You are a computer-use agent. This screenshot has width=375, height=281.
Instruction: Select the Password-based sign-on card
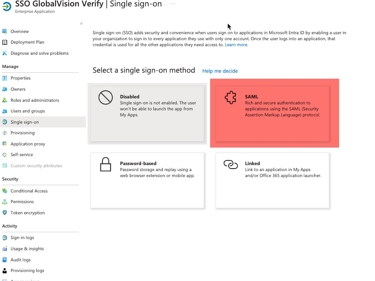pyautogui.click(x=147, y=180)
